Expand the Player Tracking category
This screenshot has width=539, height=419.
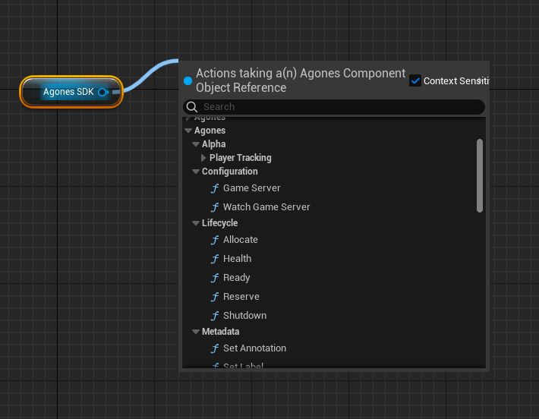click(x=203, y=158)
